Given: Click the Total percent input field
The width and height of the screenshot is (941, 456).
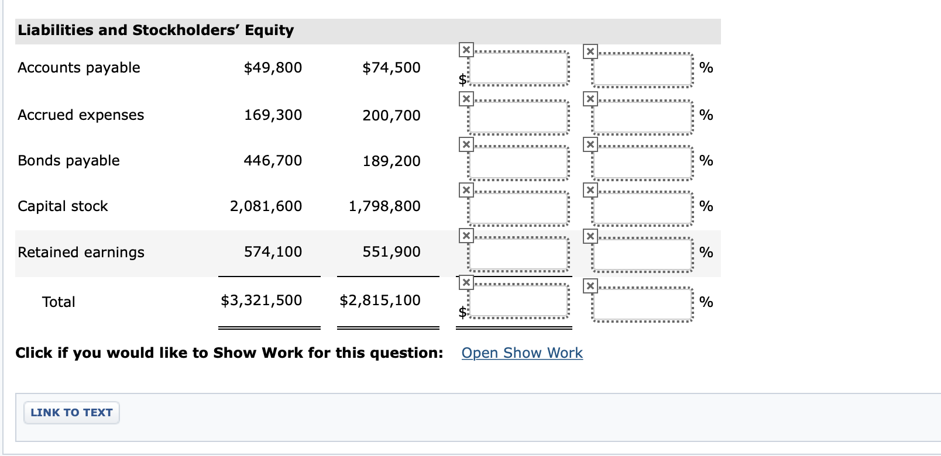Looking at the screenshot, I should (x=642, y=303).
